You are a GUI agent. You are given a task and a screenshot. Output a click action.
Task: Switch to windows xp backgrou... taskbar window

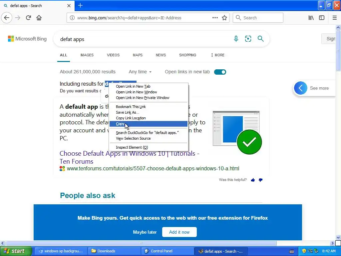coord(61,251)
